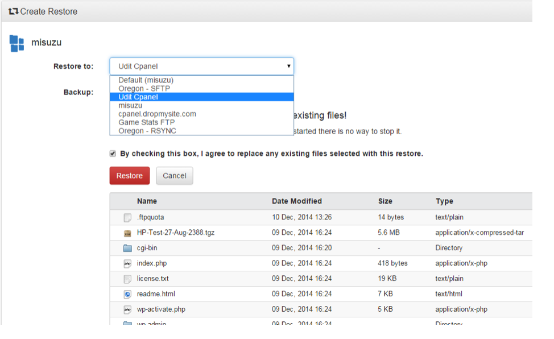554x339 pixels.
Task: Select Oregon - SFTP from the list
Action: 144,89
